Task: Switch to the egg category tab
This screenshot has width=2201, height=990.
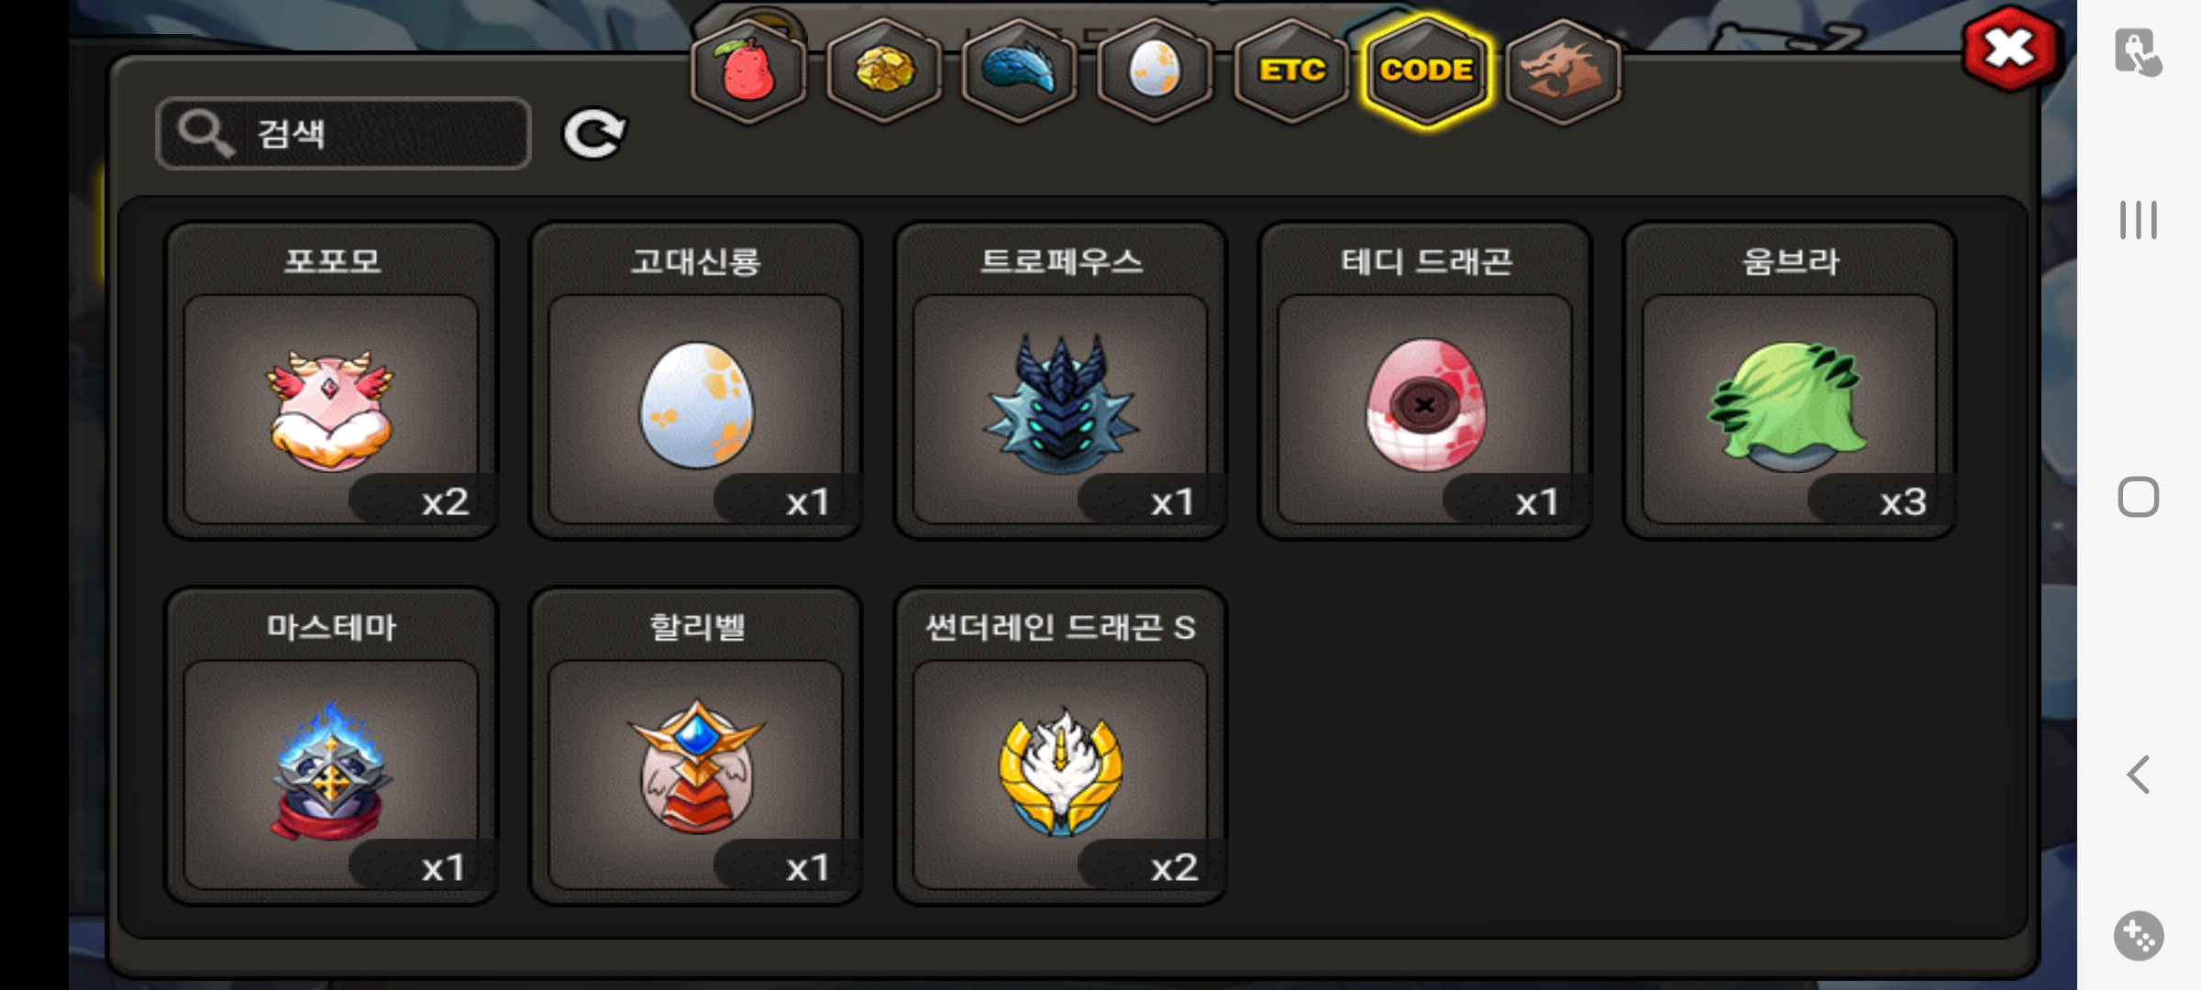Action: (x=1155, y=71)
